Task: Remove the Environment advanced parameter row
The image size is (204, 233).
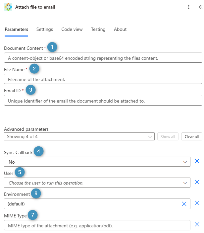Action: pos(197,203)
